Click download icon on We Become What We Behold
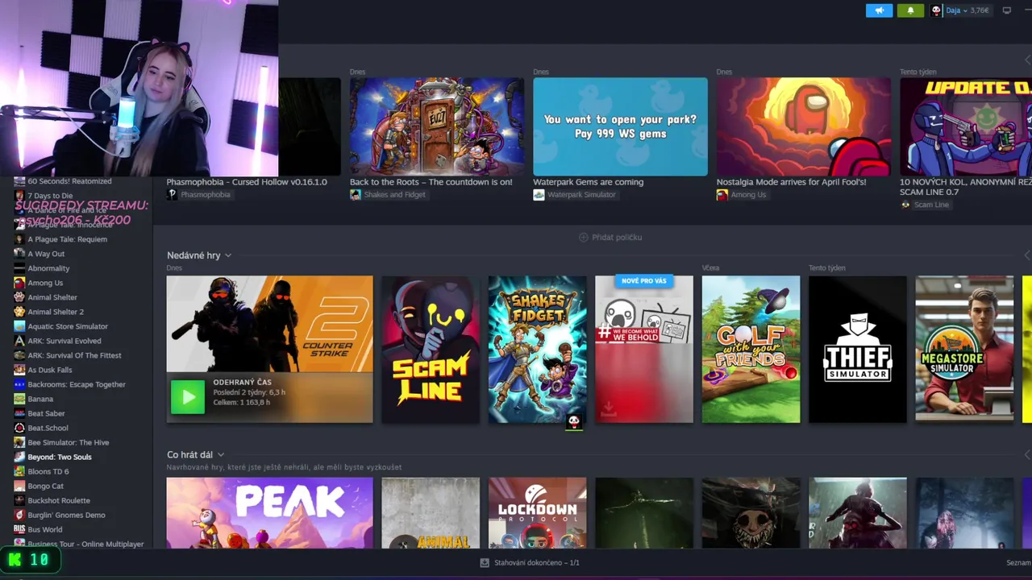 pos(609,411)
